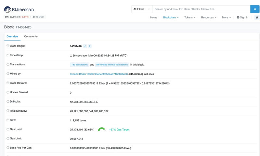Go to previous block arrow
Viewport: 260px width, 156px height.
(85, 46)
